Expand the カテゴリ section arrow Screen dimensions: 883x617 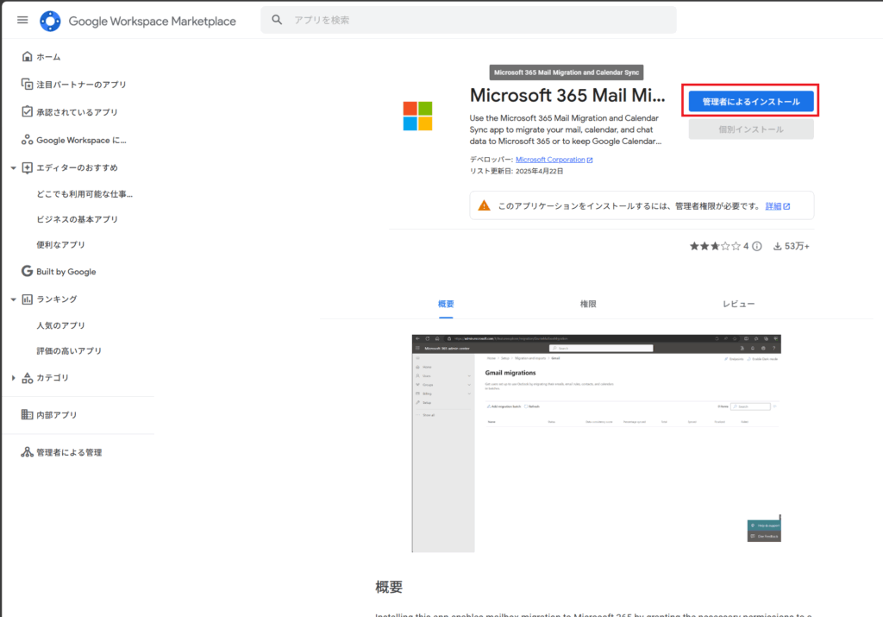click(13, 377)
